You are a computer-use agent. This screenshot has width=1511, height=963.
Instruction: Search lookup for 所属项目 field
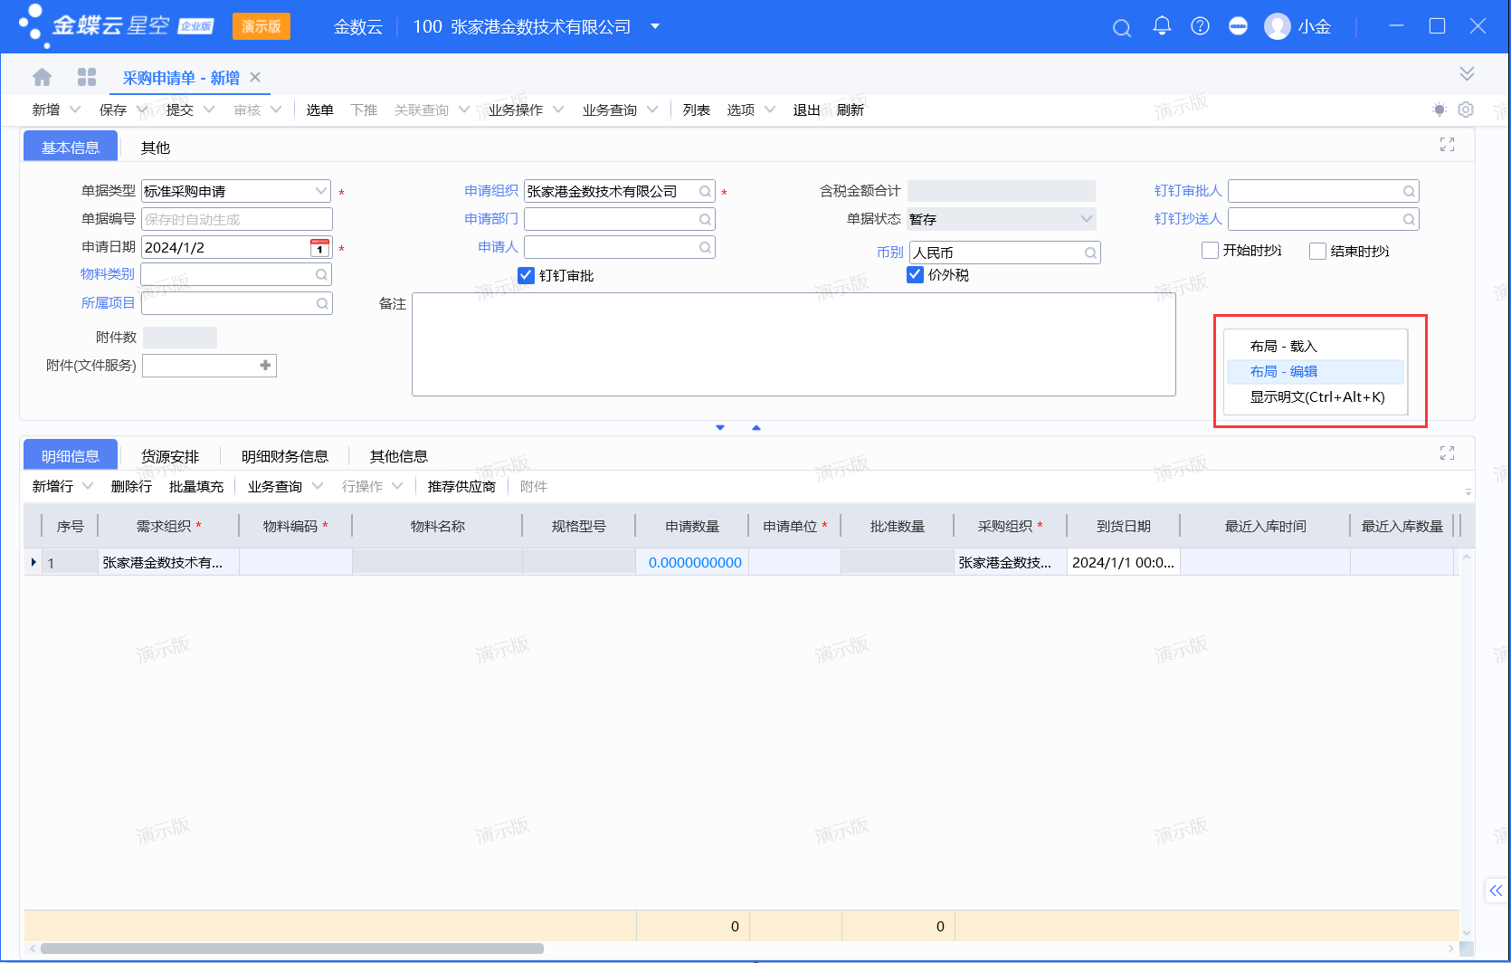pos(321,303)
